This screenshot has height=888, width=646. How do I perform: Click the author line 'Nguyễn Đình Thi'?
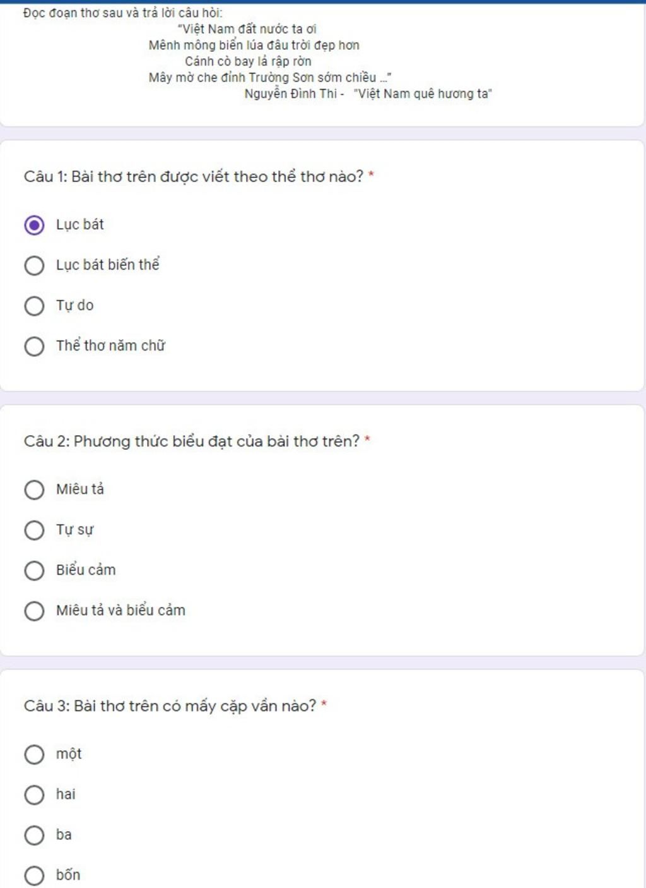click(x=291, y=93)
